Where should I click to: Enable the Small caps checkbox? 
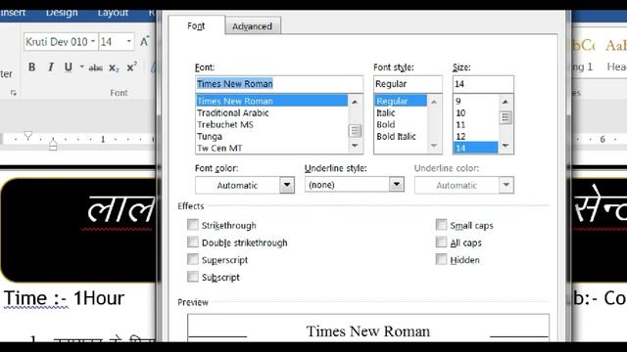click(441, 225)
